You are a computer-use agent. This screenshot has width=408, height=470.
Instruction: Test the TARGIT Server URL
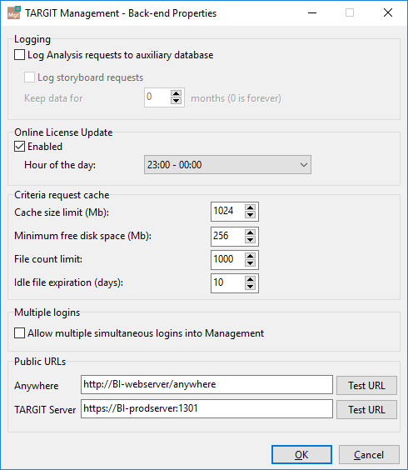(366, 409)
